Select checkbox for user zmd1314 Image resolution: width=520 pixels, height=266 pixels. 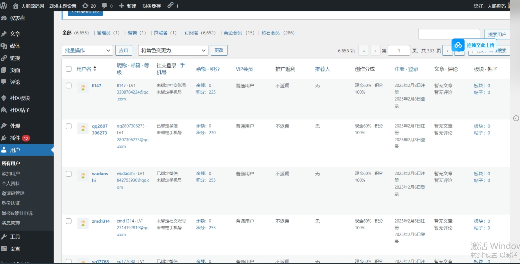click(x=69, y=221)
